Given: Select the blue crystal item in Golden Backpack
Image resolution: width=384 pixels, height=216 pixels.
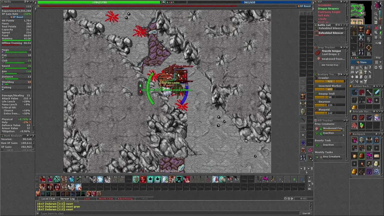Looking at the screenshot, I should click(376, 92).
